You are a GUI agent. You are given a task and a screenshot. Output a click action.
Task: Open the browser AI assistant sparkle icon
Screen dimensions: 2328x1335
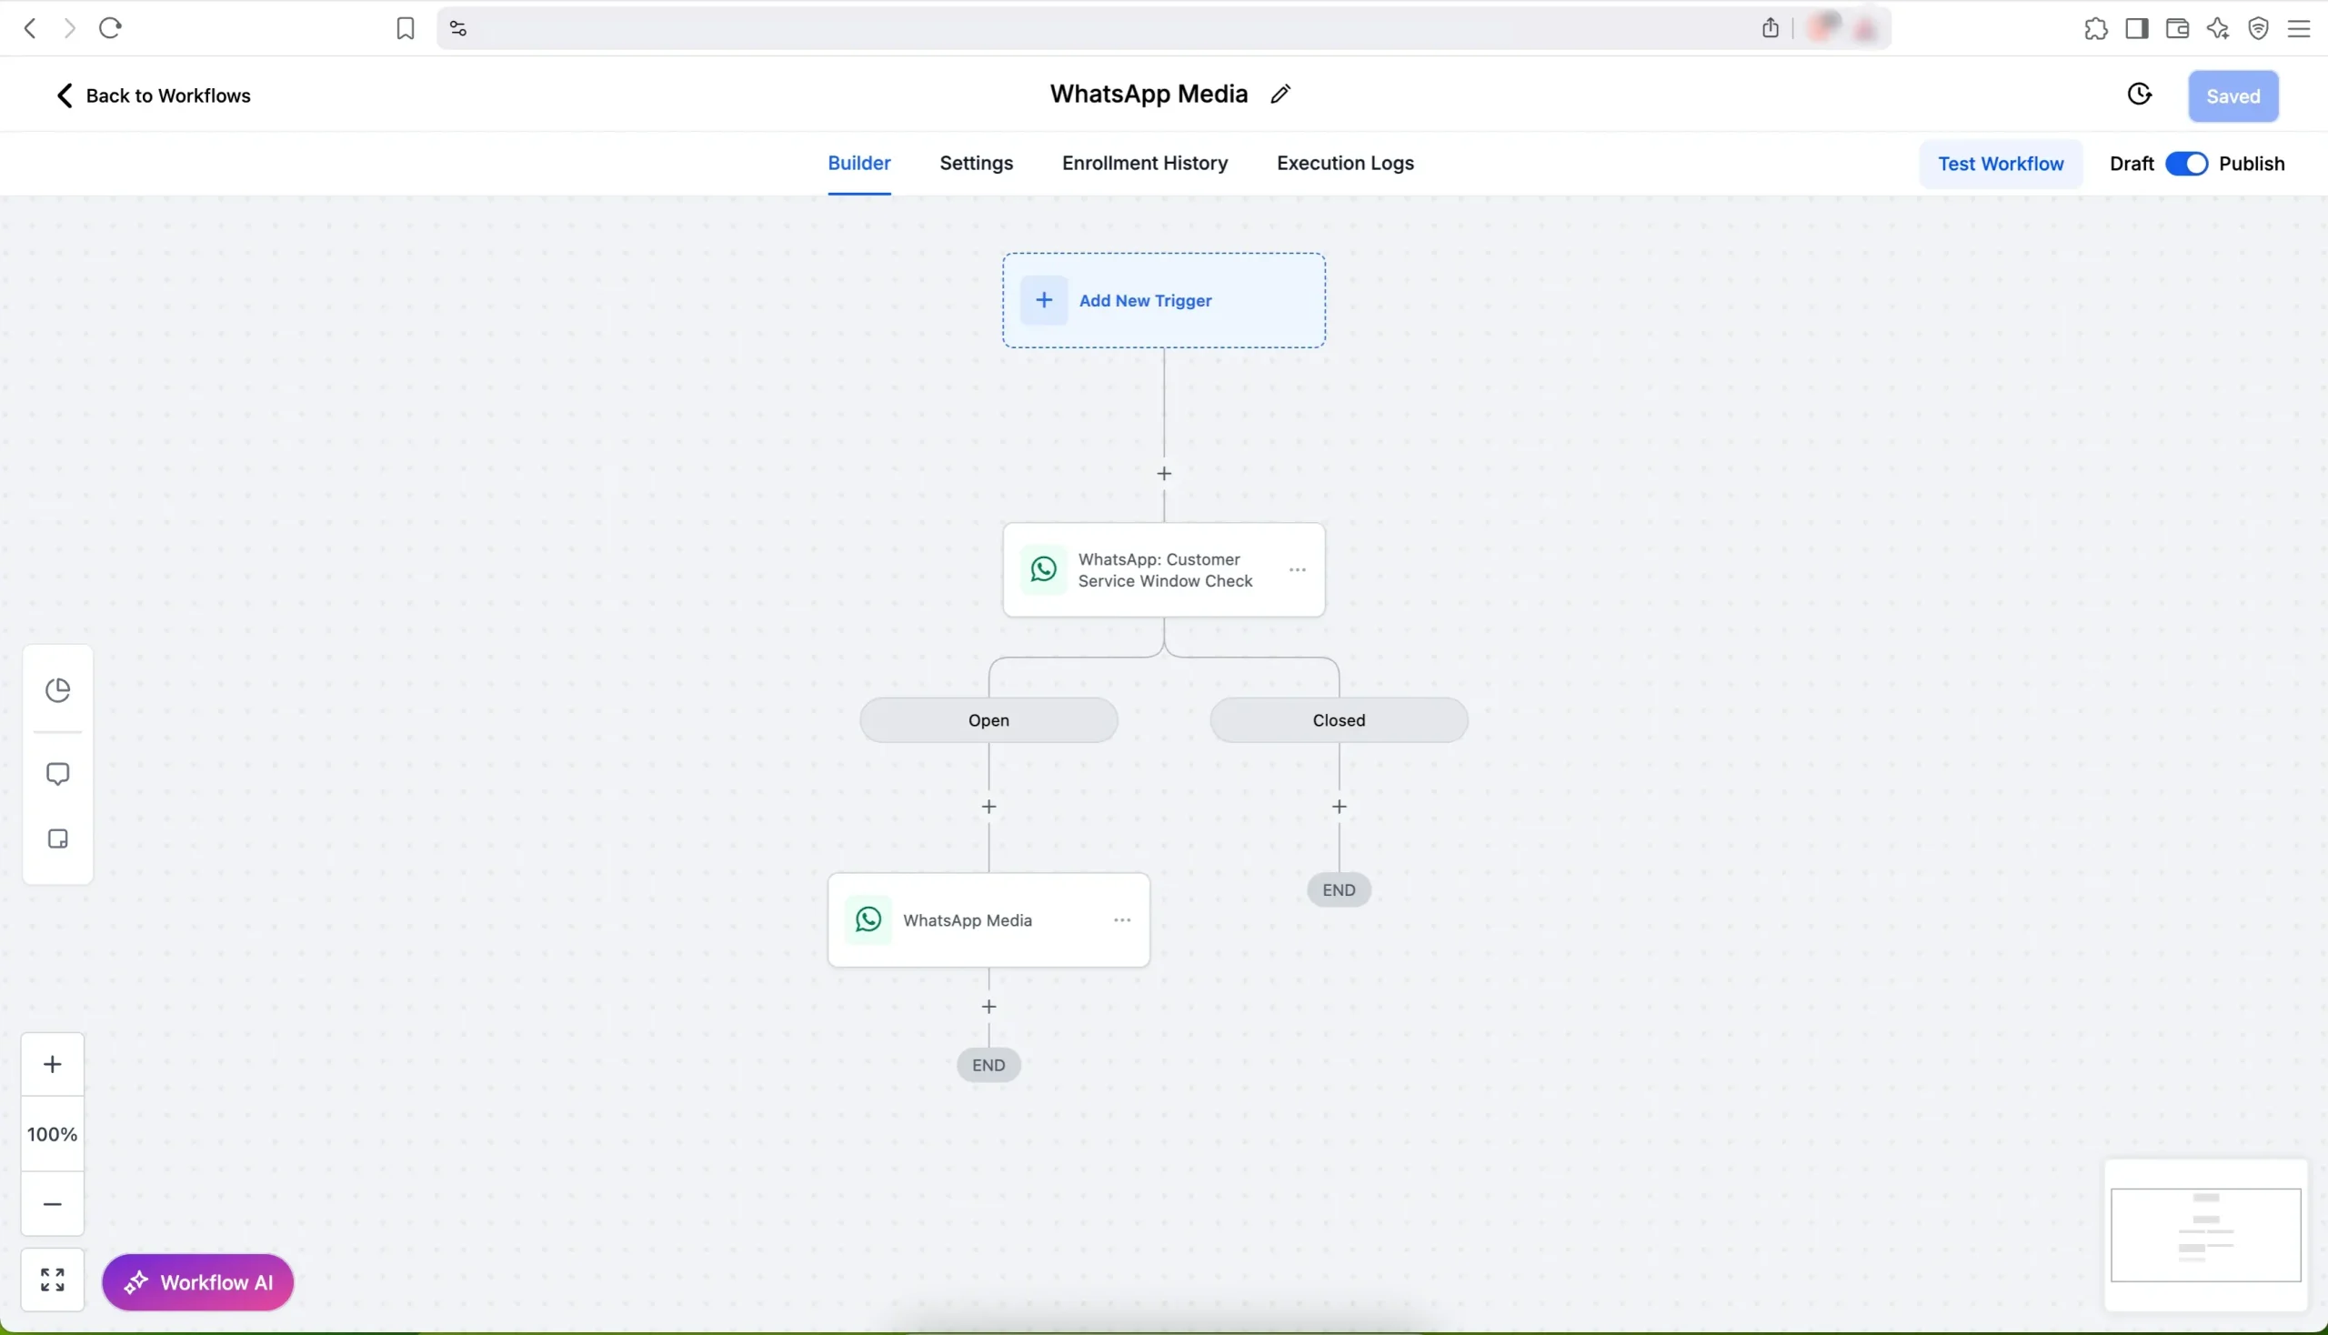pos(2219,29)
